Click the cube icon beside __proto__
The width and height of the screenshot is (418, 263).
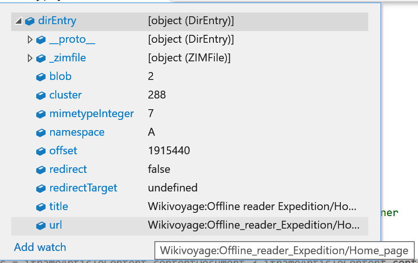pos(41,39)
